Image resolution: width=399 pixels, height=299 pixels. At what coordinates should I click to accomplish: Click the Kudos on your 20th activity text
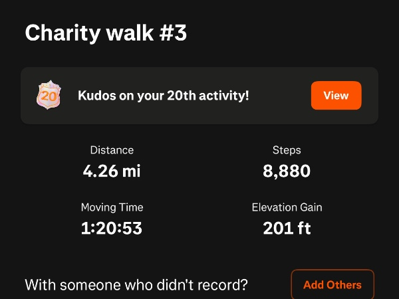click(x=164, y=96)
